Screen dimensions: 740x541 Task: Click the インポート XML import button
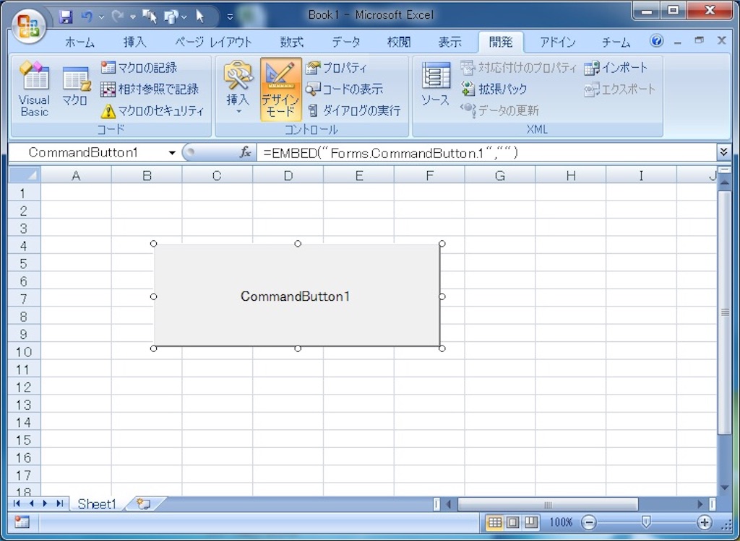[616, 68]
